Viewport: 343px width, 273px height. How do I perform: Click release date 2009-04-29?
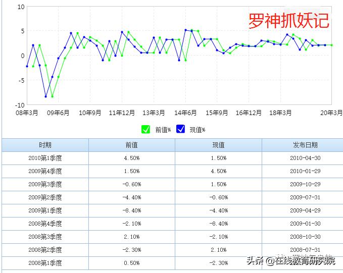click(x=305, y=210)
